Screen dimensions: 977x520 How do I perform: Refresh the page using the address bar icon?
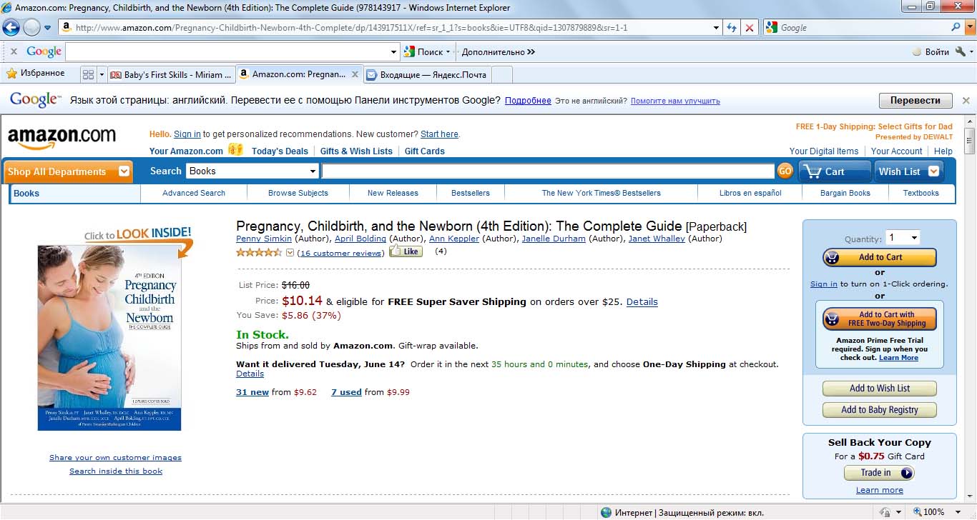[x=732, y=28]
